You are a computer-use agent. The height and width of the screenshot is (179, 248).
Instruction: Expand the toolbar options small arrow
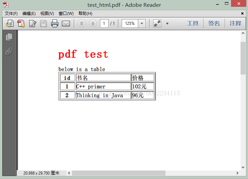click(x=167, y=23)
